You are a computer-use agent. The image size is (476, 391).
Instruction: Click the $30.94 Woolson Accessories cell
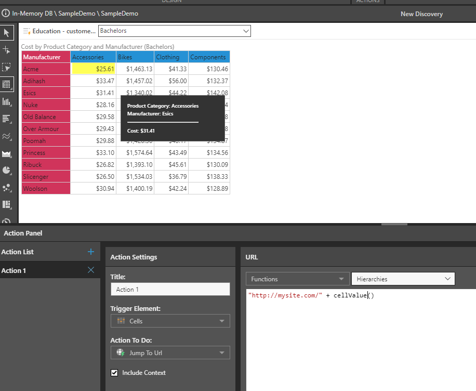click(93, 189)
